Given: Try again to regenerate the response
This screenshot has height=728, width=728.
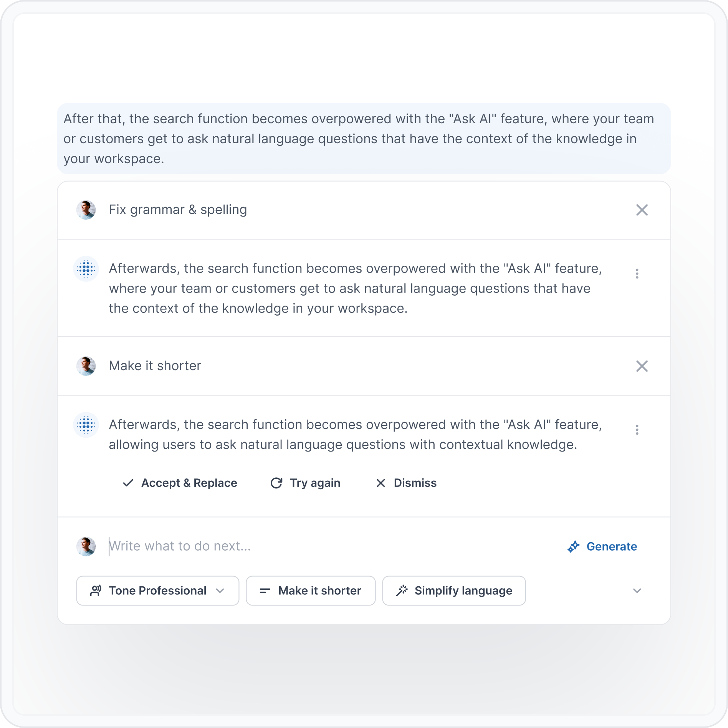Looking at the screenshot, I should pos(305,483).
